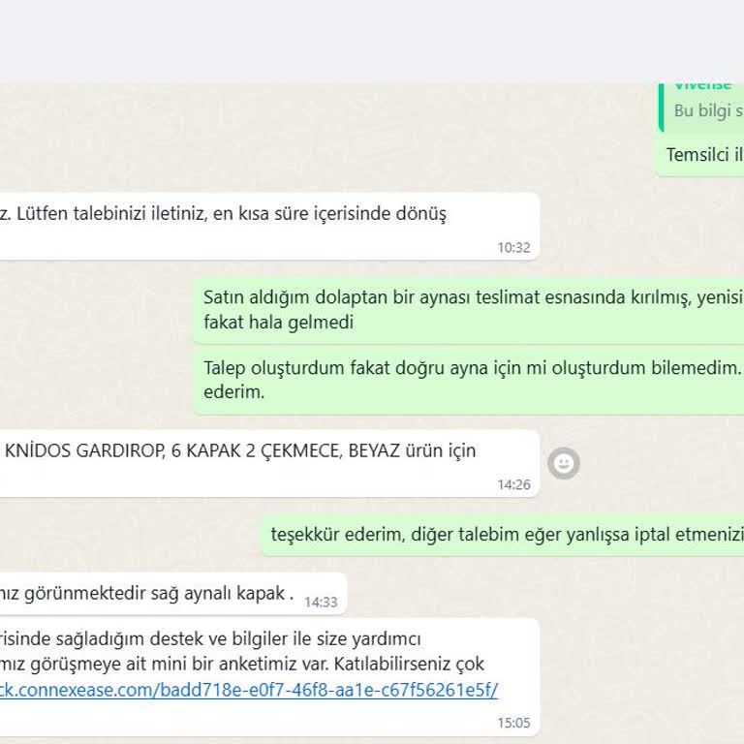The image size is (744, 744).
Task: Click the 15:05 timestamp
Action: point(513,723)
